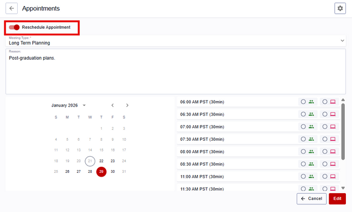Choose in-person radio for 08:00 AM slot
The width and height of the screenshot is (352, 212).
tap(303, 152)
